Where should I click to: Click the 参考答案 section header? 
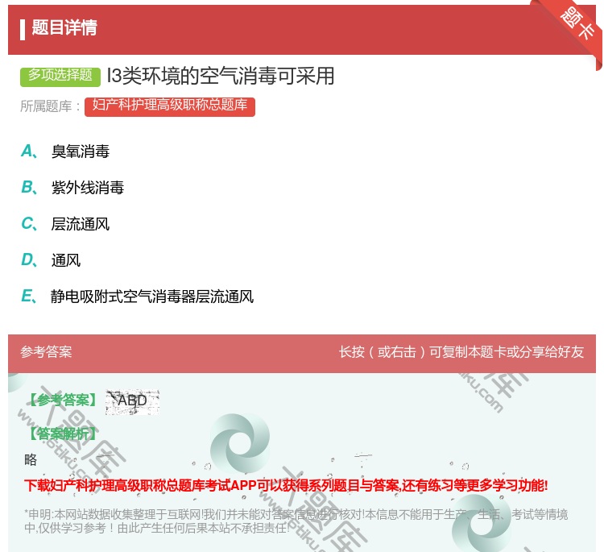(x=46, y=351)
